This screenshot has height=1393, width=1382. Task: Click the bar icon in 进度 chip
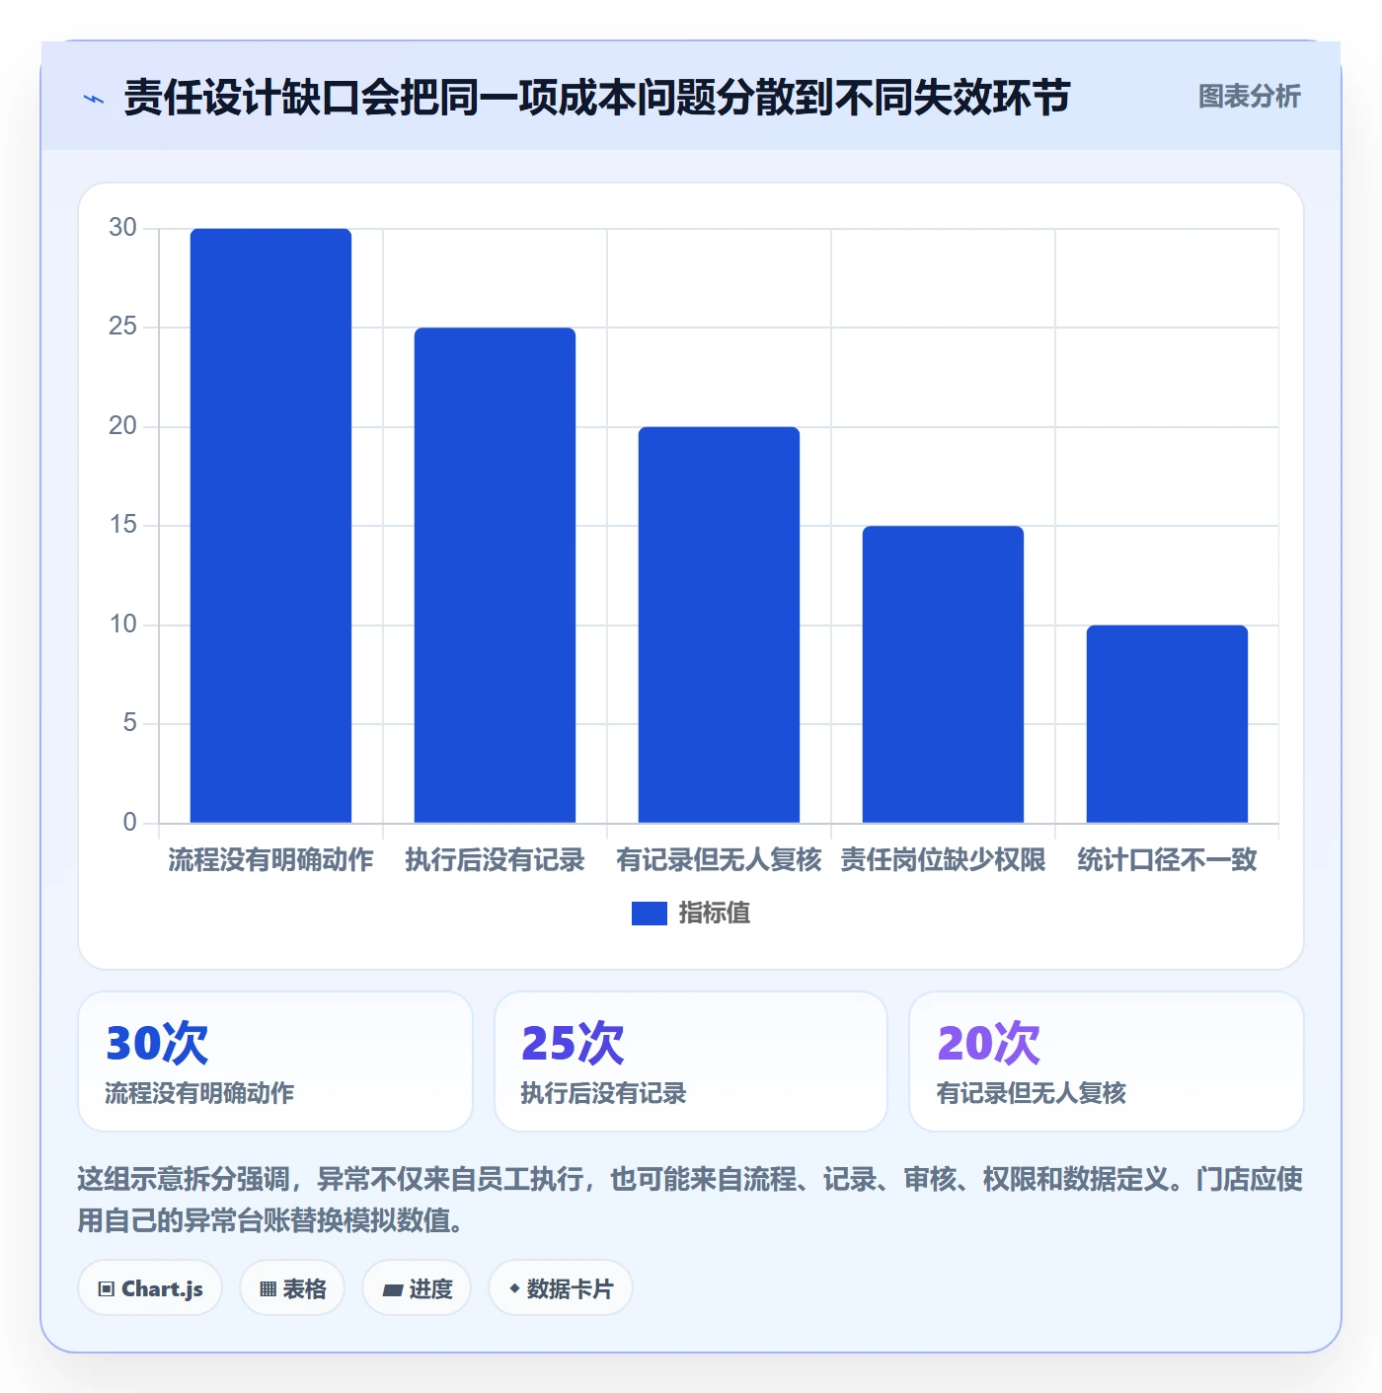coord(392,1289)
